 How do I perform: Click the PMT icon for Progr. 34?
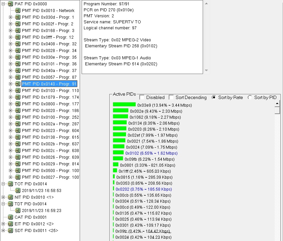tap(18, 50)
